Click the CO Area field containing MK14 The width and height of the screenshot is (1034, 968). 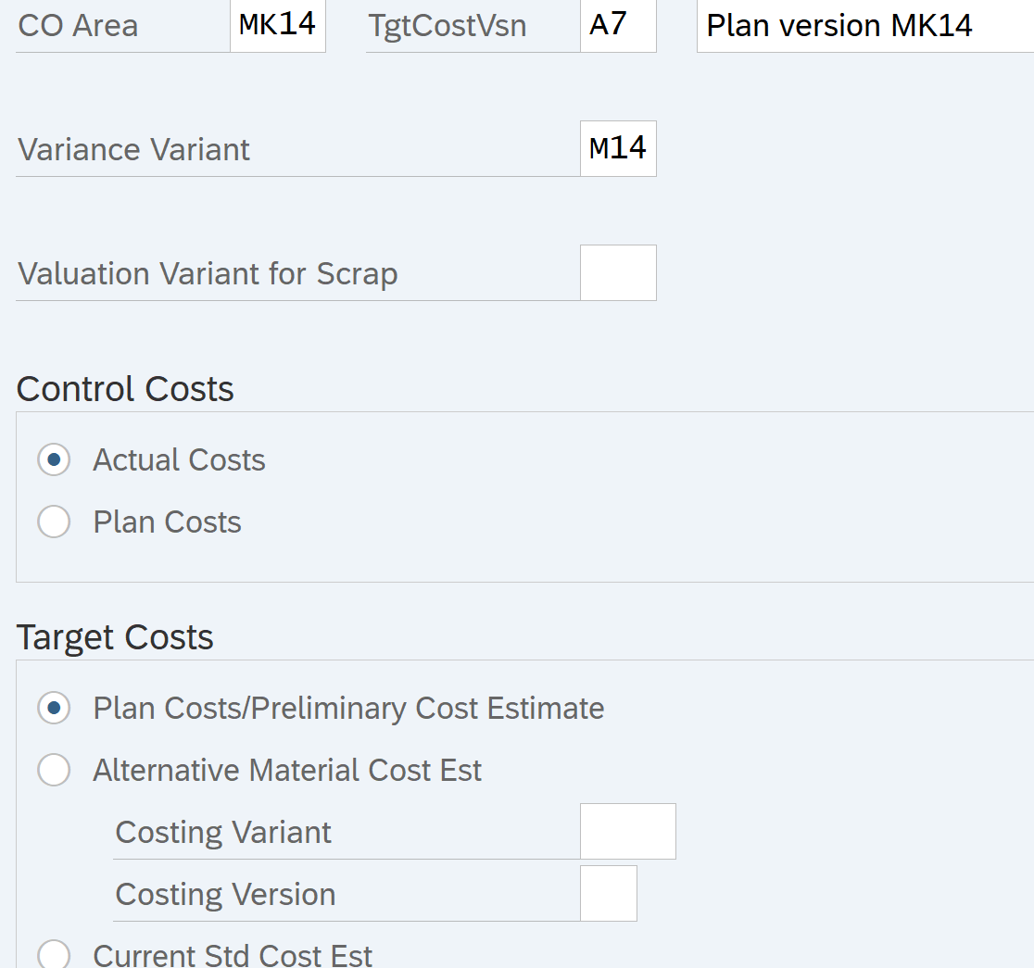pos(278,26)
